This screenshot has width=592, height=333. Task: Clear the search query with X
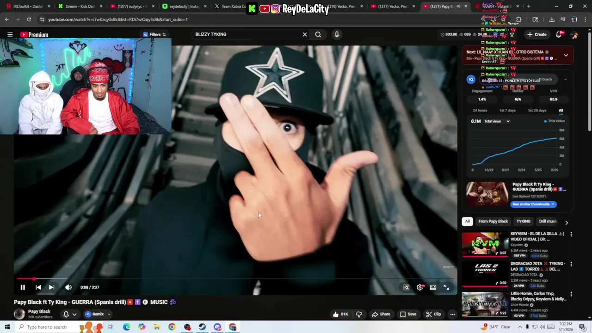[x=305, y=34]
